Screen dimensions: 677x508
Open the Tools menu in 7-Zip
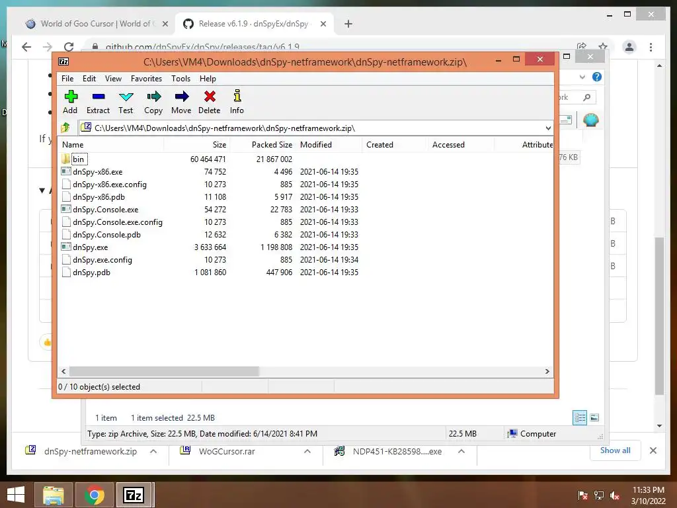click(180, 79)
